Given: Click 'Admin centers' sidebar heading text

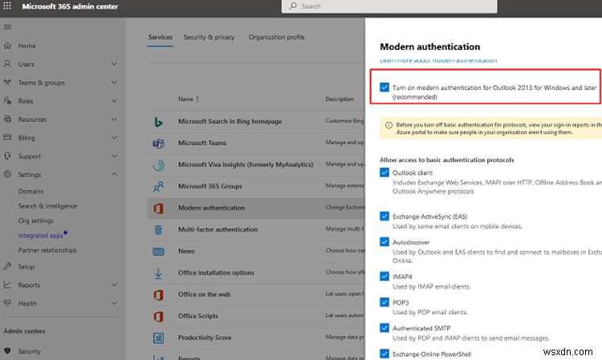Looking at the screenshot, I should point(24,331).
